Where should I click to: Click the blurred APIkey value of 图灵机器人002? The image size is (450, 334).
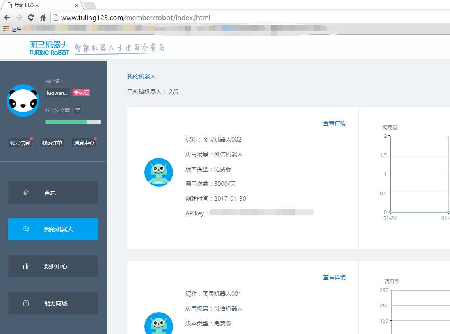click(261, 213)
